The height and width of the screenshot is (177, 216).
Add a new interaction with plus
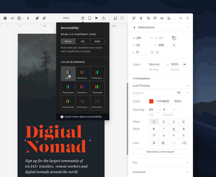coord(187,27)
